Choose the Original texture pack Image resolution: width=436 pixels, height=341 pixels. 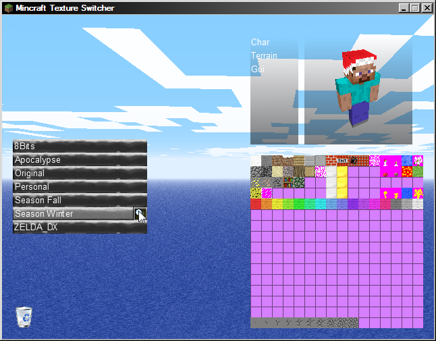80,173
